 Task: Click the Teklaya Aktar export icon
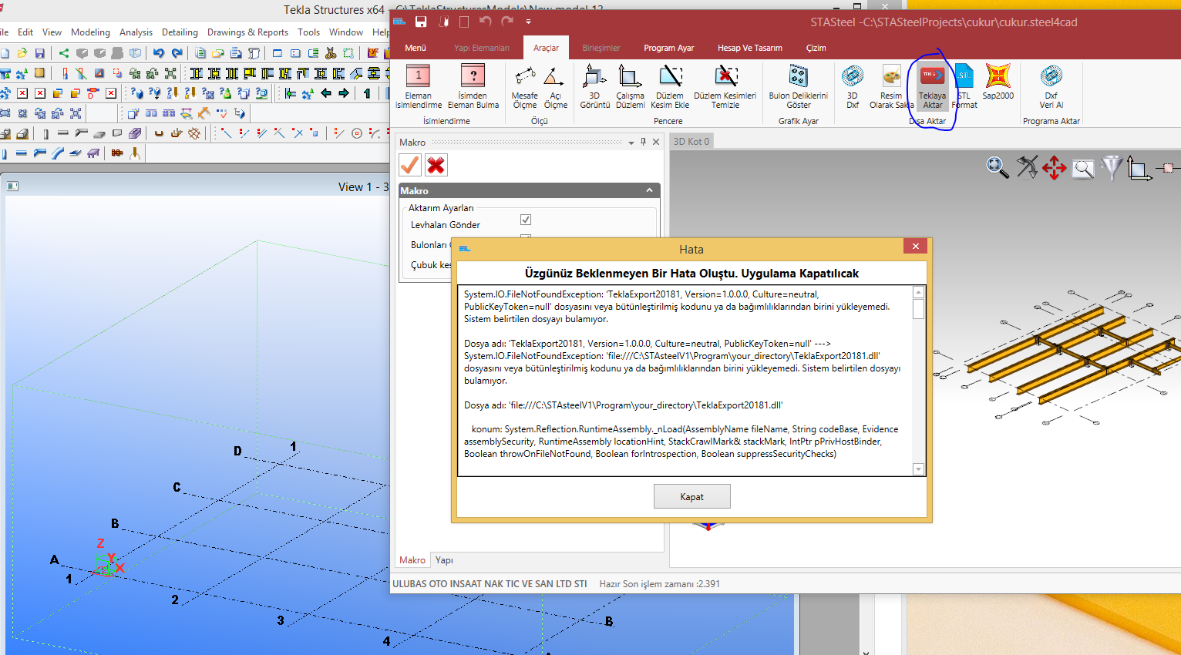click(932, 78)
